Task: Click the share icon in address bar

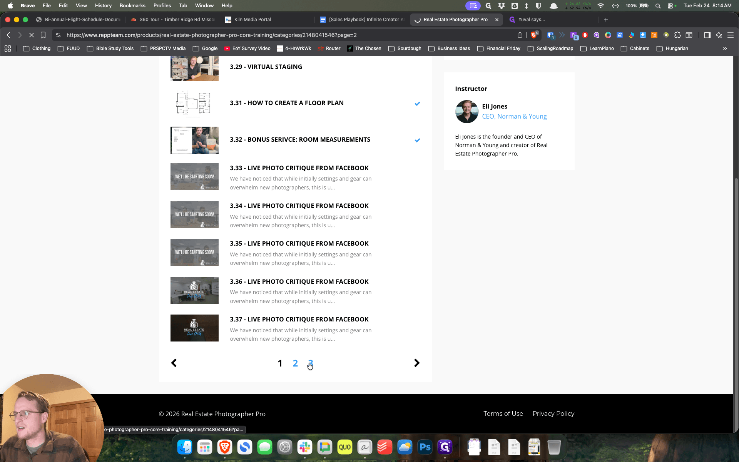Action: [520, 35]
